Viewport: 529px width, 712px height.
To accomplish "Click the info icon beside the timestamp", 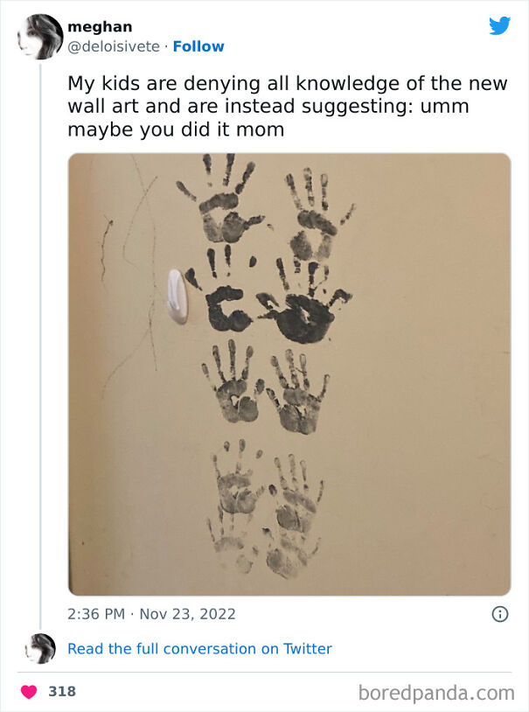I will click(500, 614).
